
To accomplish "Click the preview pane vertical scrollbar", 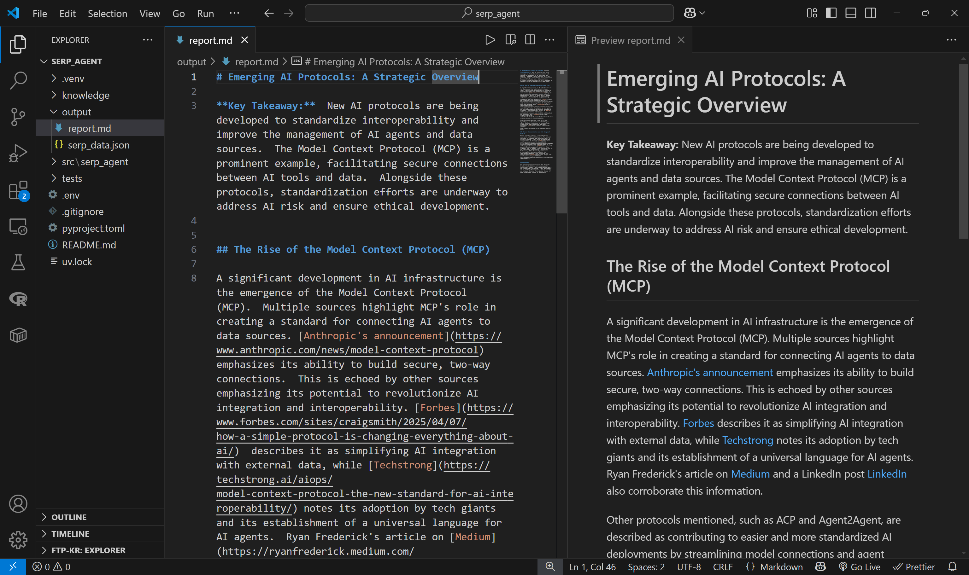I will pos(963,151).
